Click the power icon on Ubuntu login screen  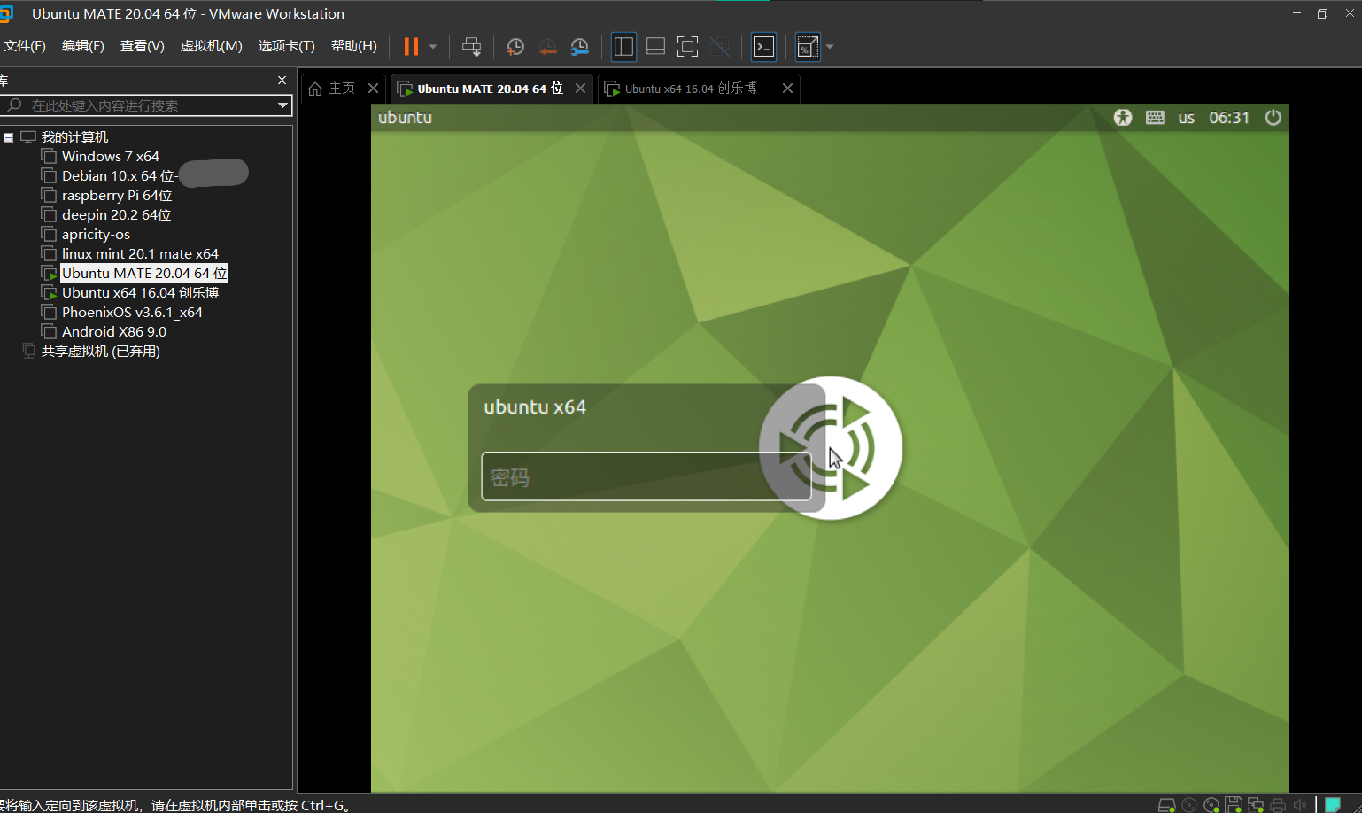tap(1273, 118)
